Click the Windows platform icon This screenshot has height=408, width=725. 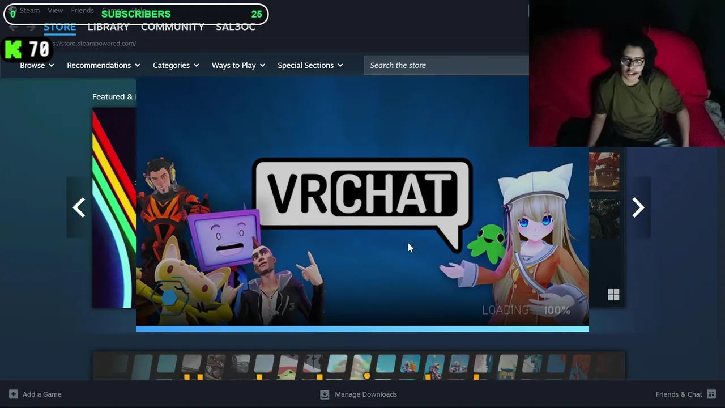[613, 295]
